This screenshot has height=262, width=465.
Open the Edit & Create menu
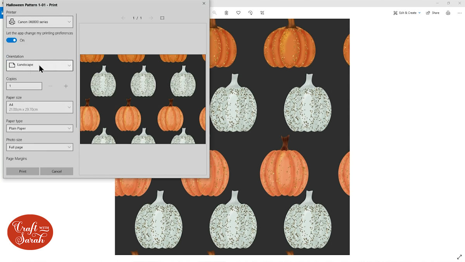click(x=407, y=13)
